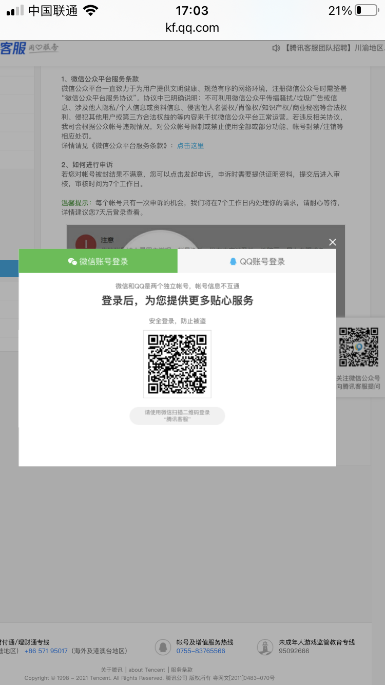Click the 客服 logo at top left
Image resolution: width=385 pixels, height=685 pixels.
coord(13,48)
